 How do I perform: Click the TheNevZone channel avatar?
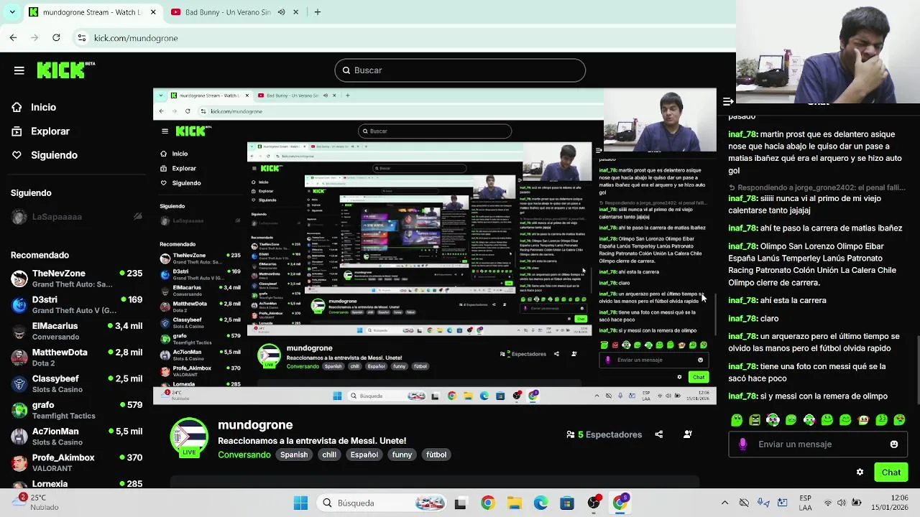(19, 279)
